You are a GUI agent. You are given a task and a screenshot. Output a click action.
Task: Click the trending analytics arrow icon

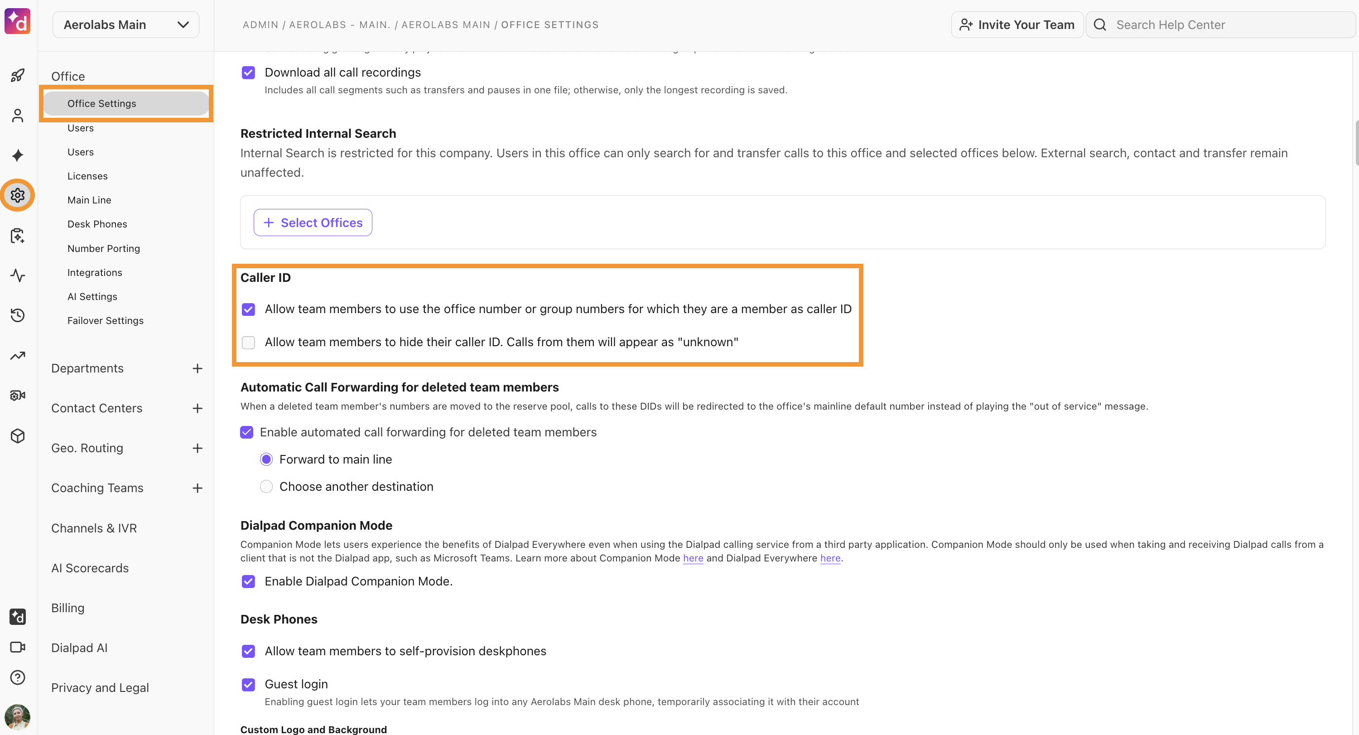pyautogui.click(x=17, y=356)
